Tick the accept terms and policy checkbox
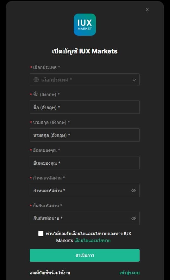 pos(41,234)
